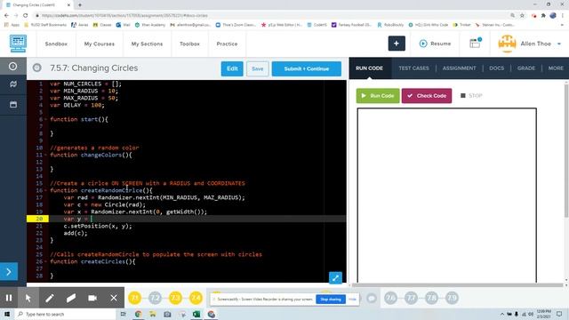Switch to the ASSIGNMENT tab
569x320 pixels.
click(x=459, y=68)
